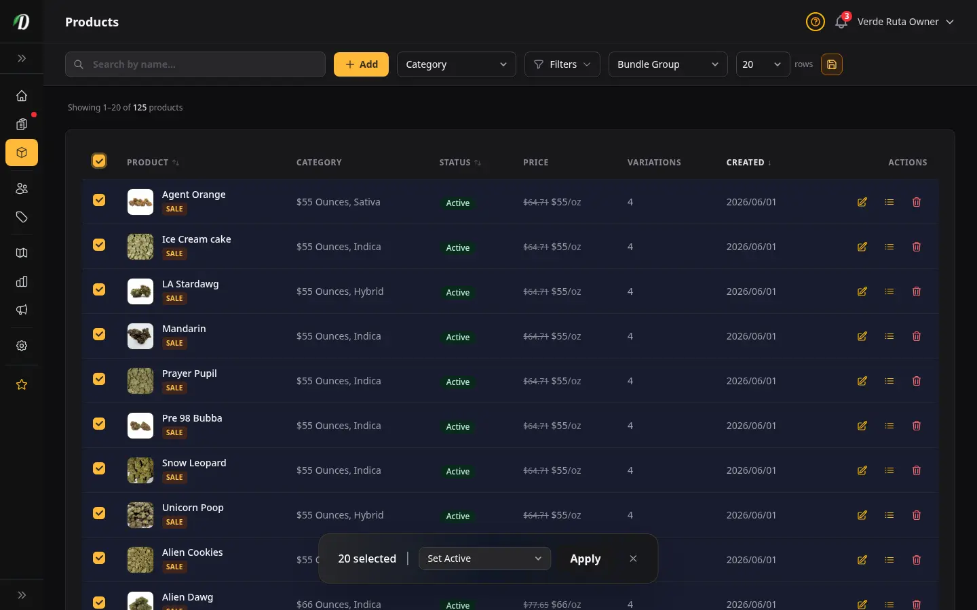Click the Unicorn Poop product name
This screenshot has height=610, width=977.
pyautogui.click(x=193, y=508)
